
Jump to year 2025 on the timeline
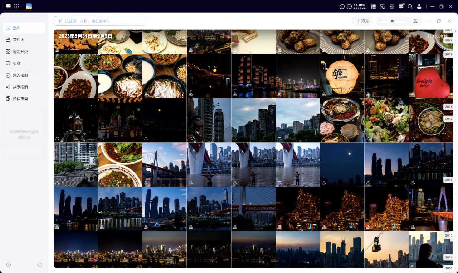449,30
